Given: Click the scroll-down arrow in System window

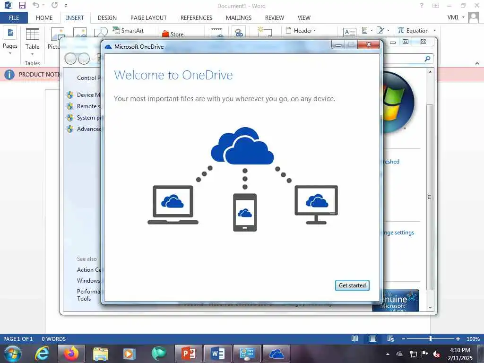Looking at the screenshot, I should pos(430,307).
